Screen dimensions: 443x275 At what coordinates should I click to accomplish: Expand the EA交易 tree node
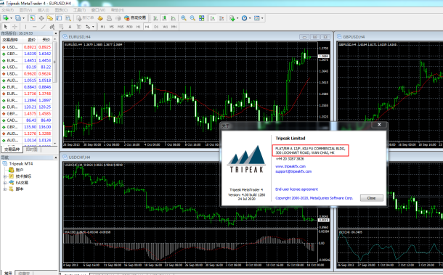(5, 183)
